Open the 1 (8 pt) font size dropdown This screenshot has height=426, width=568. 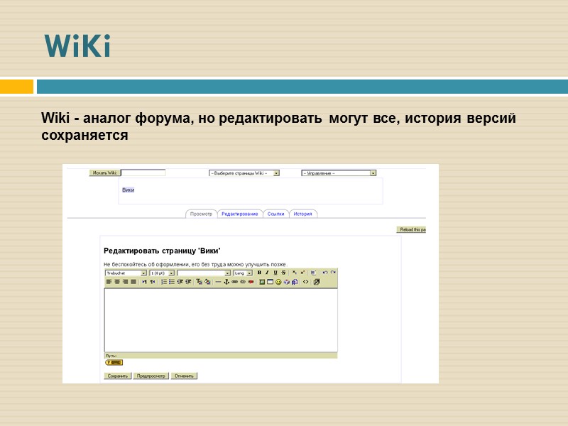(x=162, y=273)
